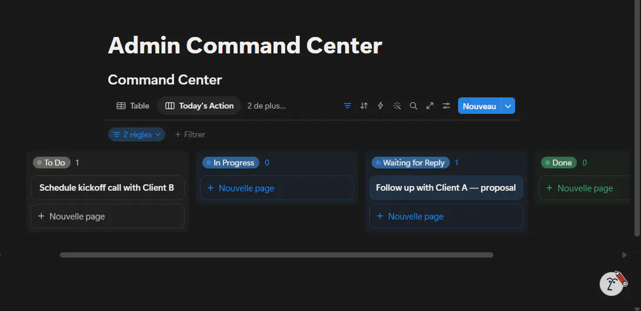Add a filter with Filtrer button
641x311 pixels.
(x=190, y=134)
